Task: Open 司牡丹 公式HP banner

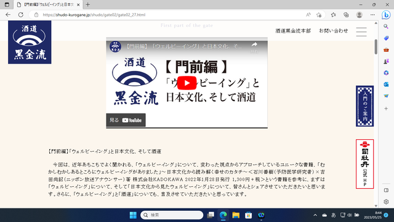Action: 364,164
